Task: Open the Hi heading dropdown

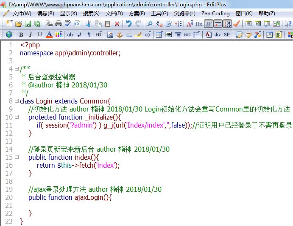Action: (x=98, y=35)
